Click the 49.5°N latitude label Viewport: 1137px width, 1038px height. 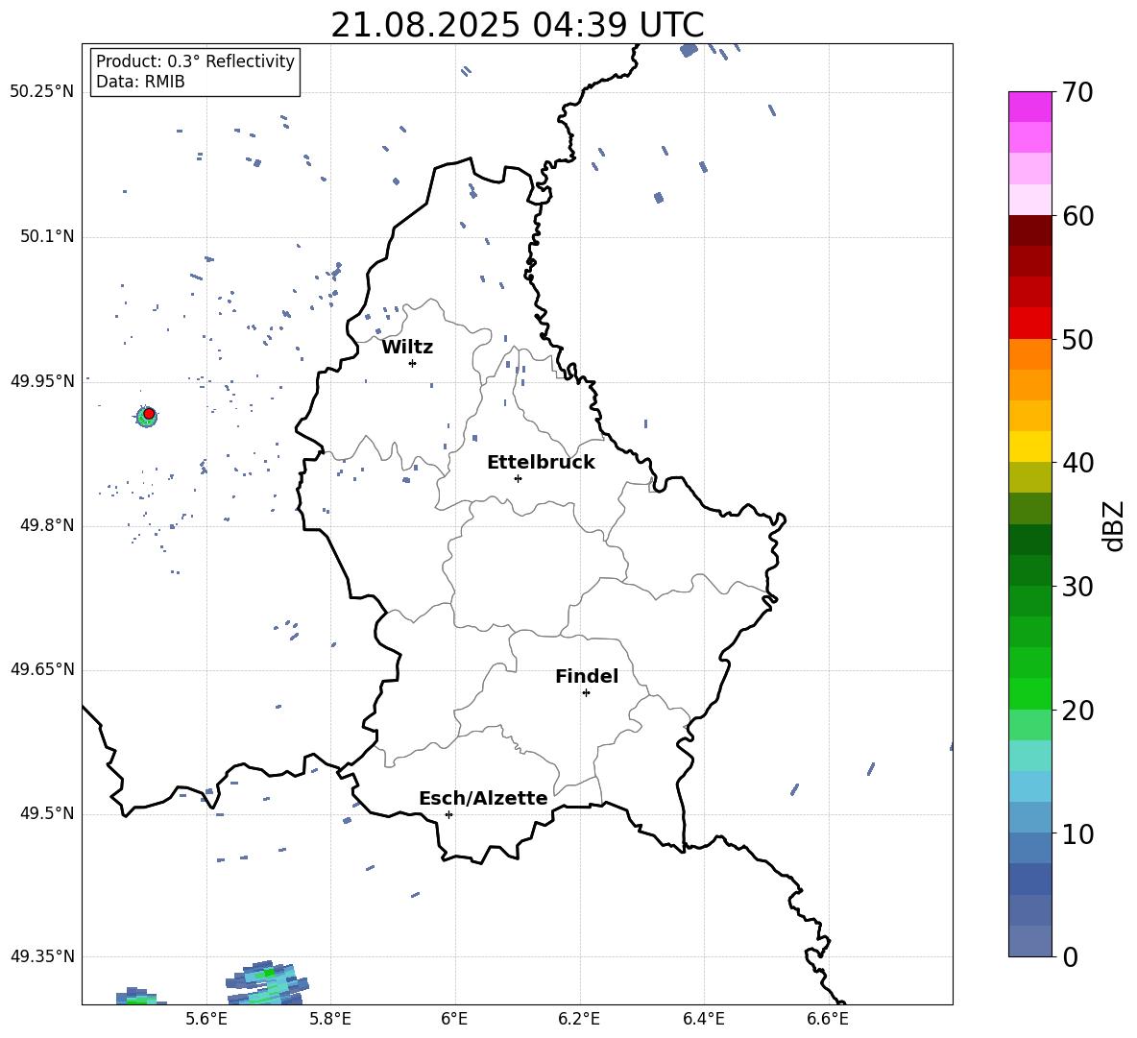click(x=47, y=814)
